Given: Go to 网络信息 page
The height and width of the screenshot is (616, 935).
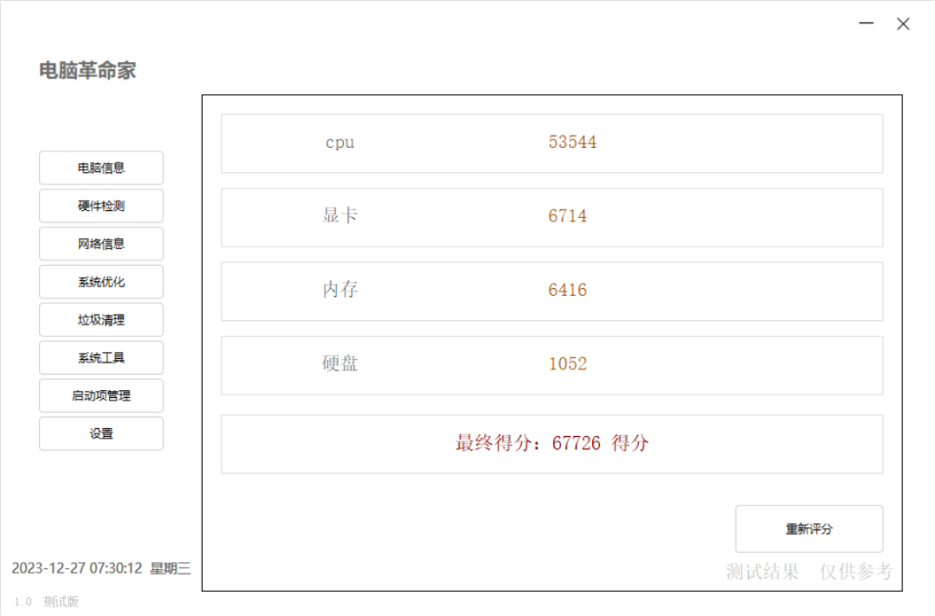Looking at the screenshot, I should (101, 244).
